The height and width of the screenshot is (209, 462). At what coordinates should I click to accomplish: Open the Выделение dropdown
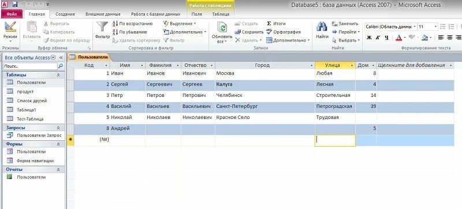click(x=180, y=24)
